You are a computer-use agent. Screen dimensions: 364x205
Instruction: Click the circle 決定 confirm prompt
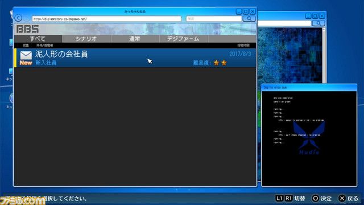[321, 198]
